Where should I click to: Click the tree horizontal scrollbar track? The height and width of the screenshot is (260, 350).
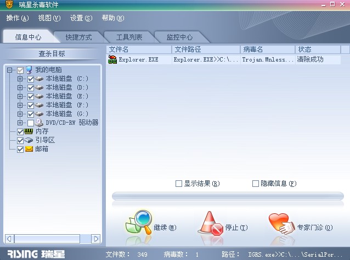pyautogui.click(x=53, y=239)
